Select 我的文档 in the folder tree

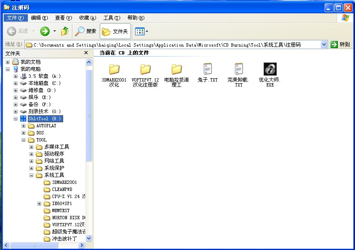pos(31,62)
